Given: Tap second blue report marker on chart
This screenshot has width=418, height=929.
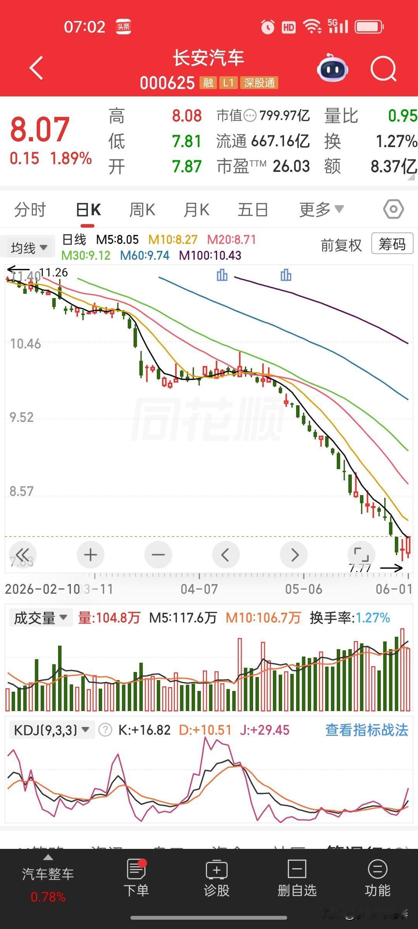Looking at the screenshot, I should [x=286, y=275].
